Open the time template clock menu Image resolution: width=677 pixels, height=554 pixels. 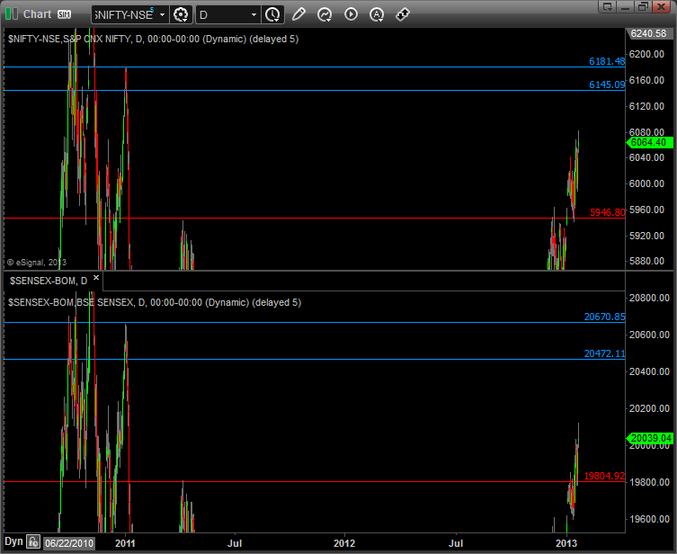click(273, 14)
